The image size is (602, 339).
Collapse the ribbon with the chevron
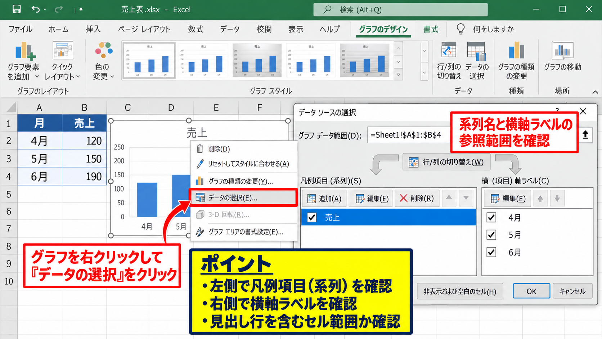point(595,92)
